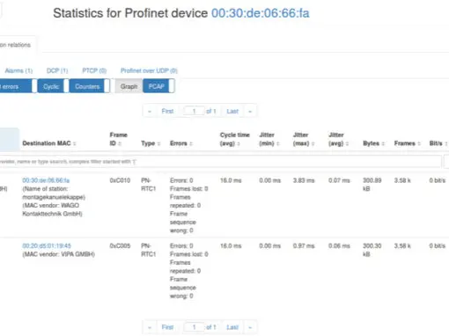Sort by Errors column icon

coord(191,143)
